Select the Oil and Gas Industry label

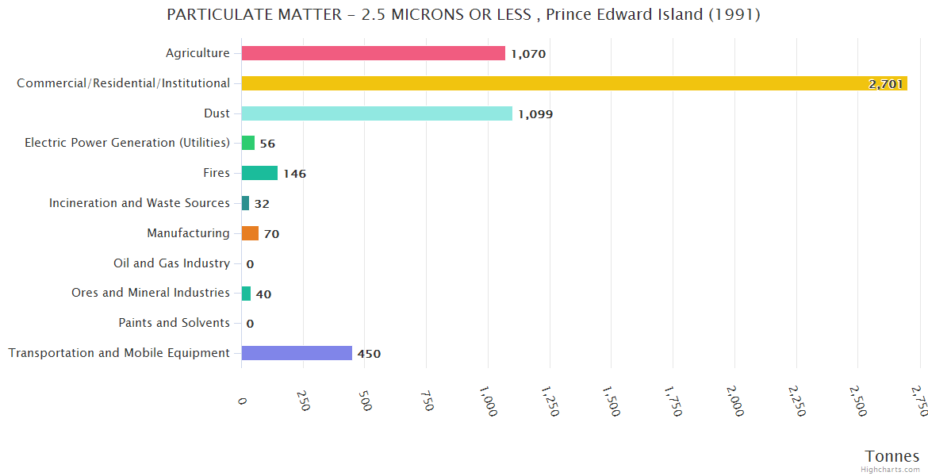coord(171,263)
